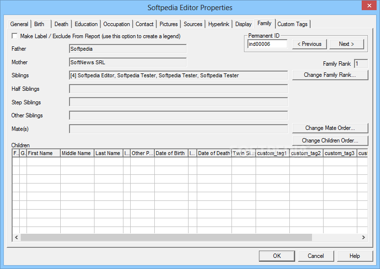The height and width of the screenshot is (269, 380).
Task: Click the children table right scroll arrow
Action: tap(363, 238)
